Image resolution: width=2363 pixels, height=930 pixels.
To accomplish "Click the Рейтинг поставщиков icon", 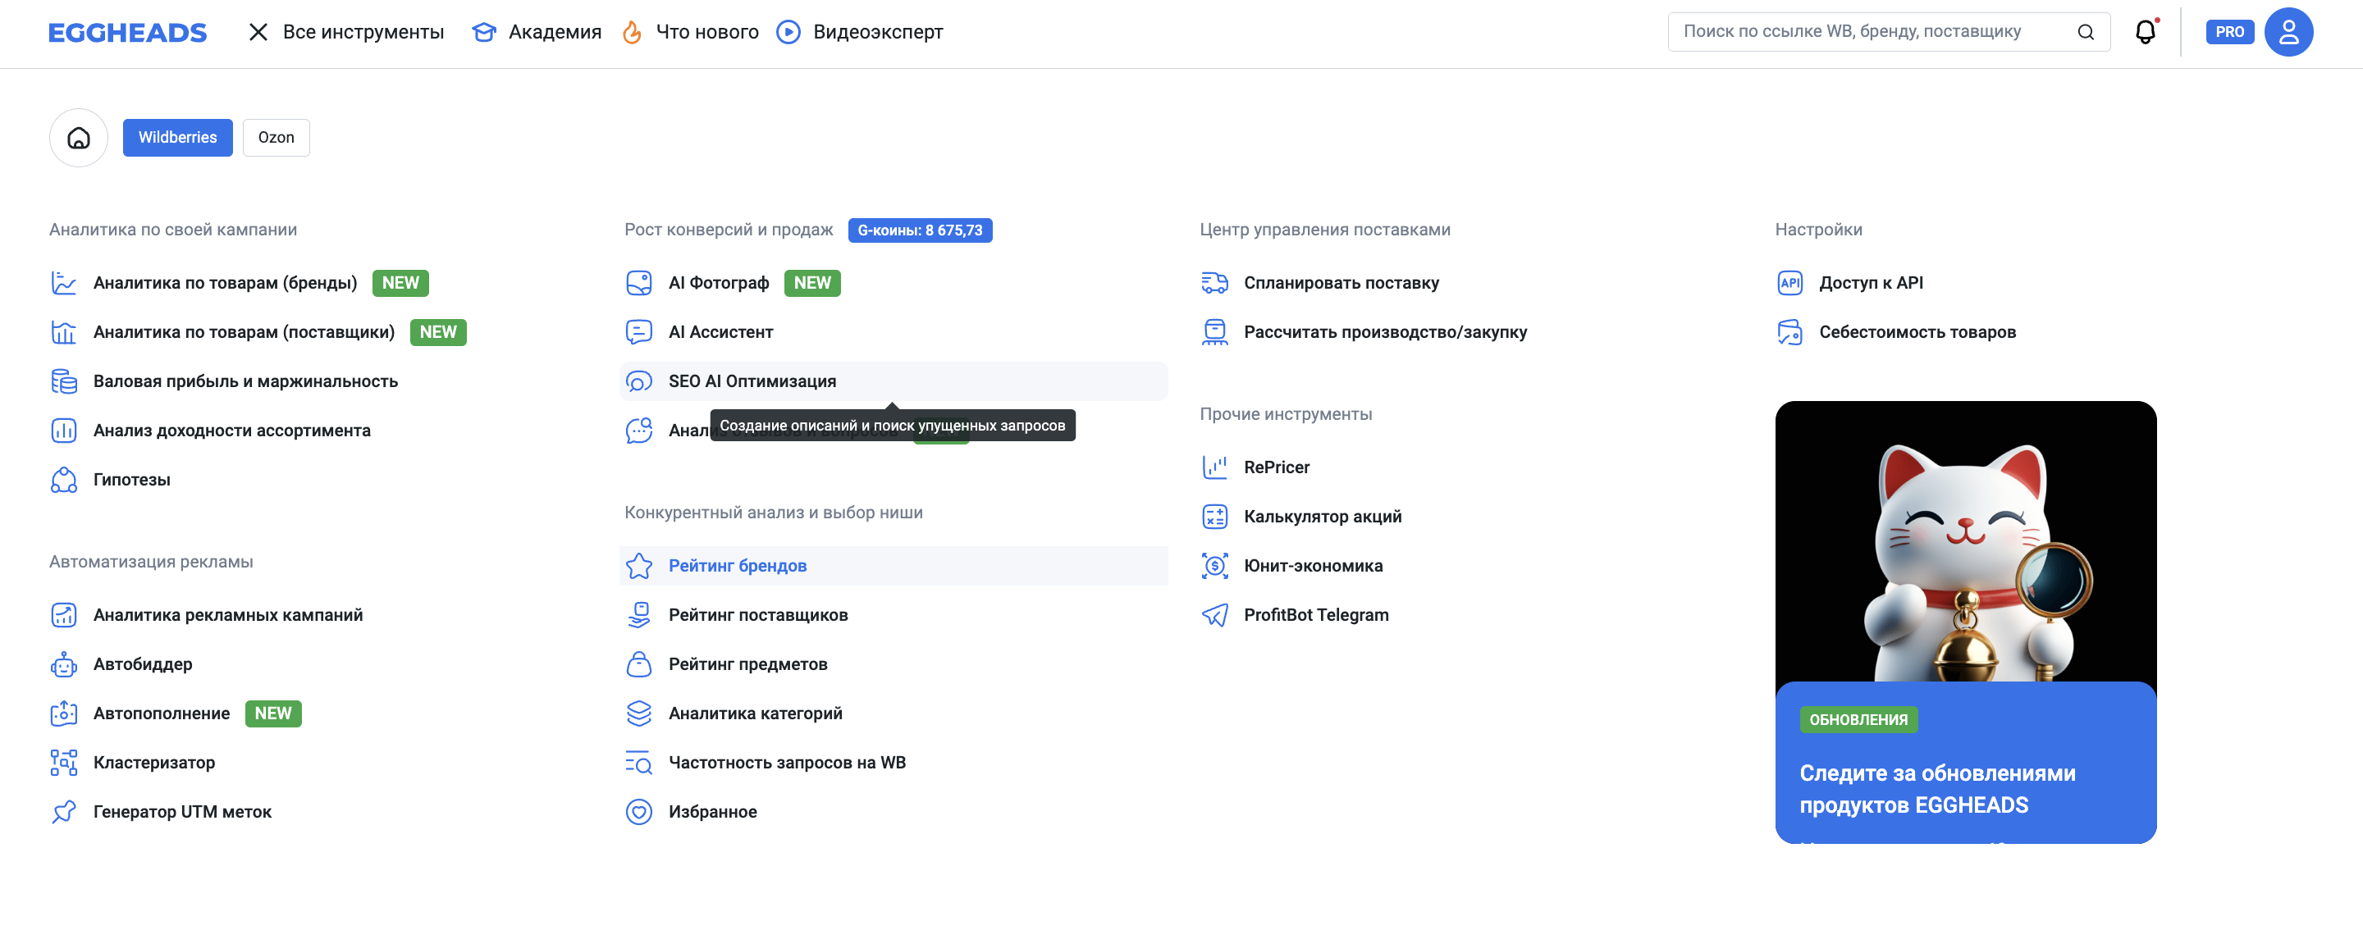I will 638,615.
